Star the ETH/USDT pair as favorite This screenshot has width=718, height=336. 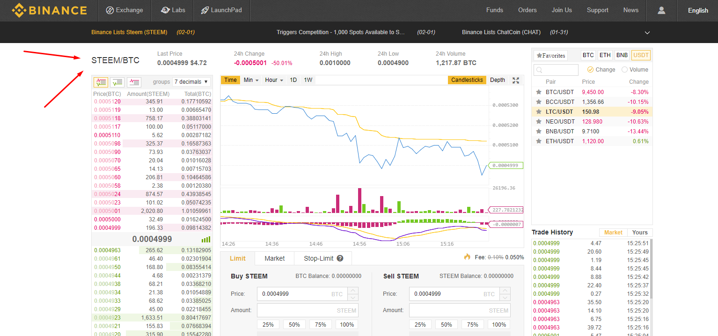click(x=539, y=141)
